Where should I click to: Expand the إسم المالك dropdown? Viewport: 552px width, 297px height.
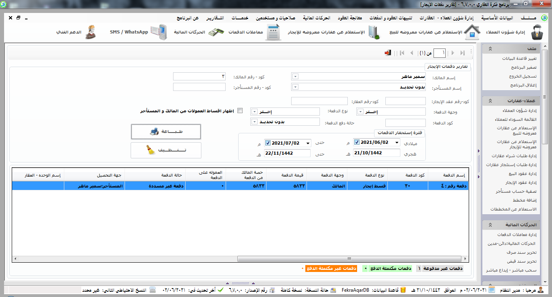tap(295, 76)
